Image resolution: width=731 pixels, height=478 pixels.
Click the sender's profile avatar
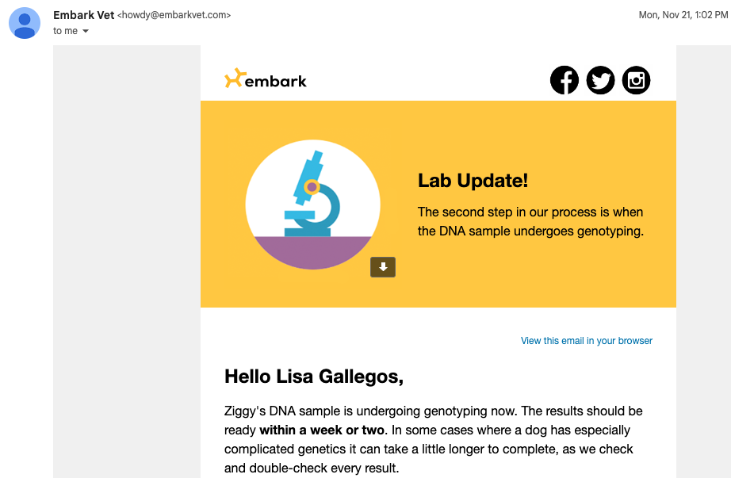pos(25,23)
